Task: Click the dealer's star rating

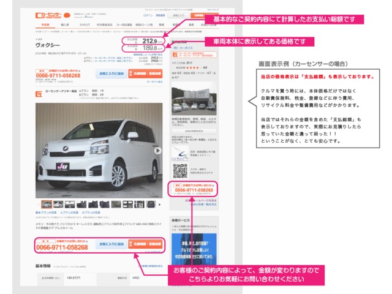Action: click(x=192, y=67)
